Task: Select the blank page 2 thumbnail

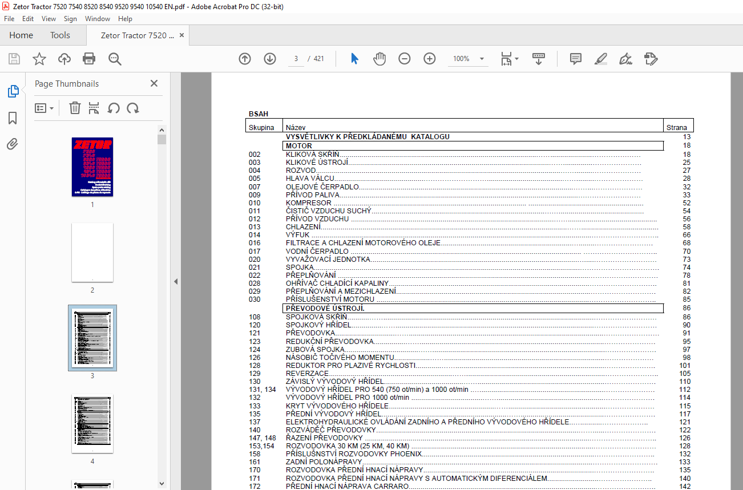Action: [92, 253]
